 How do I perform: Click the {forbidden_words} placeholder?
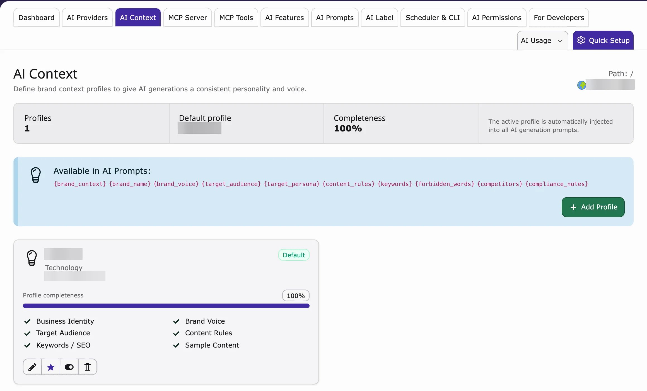coord(445,184)
